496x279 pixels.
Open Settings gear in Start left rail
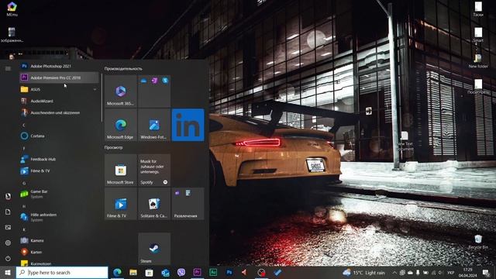coord(8,243)
